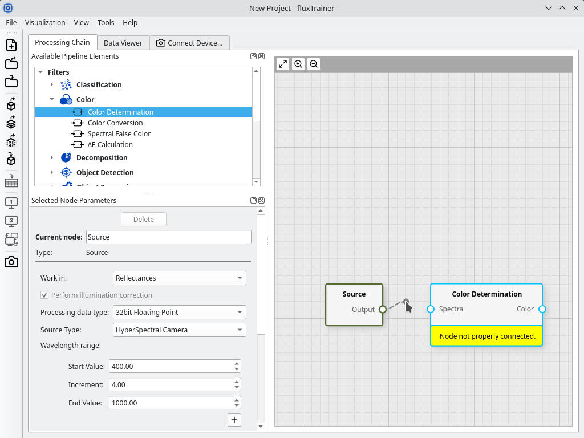Float the Selected Node Parameters panel
Viewport: 584px width, 438px height.
point(253,200)
